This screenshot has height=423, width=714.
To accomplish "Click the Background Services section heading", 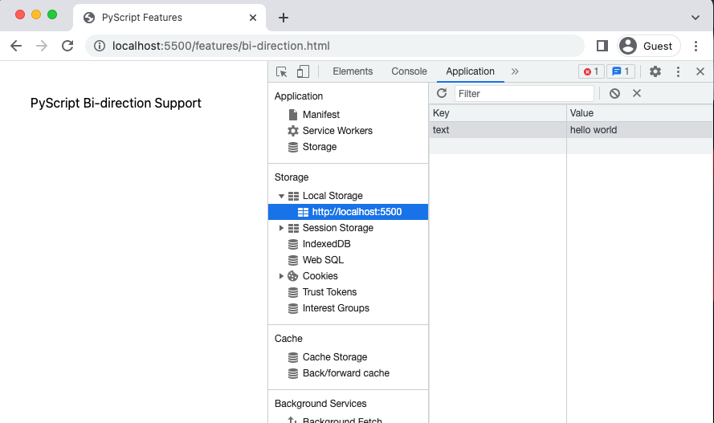I will pos(320,404).
